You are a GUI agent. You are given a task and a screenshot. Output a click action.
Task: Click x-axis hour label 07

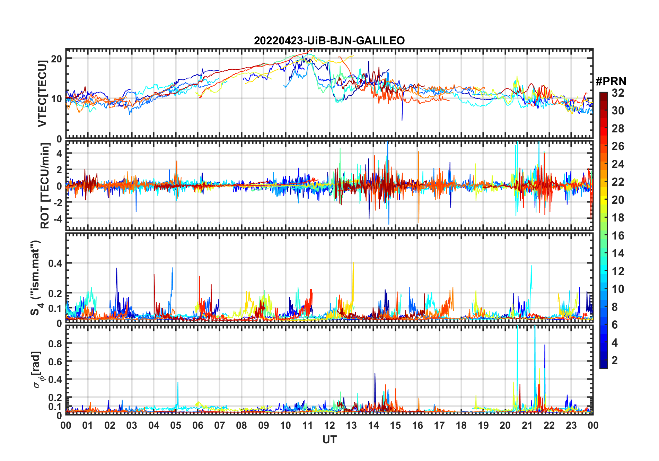pos(220,425)
